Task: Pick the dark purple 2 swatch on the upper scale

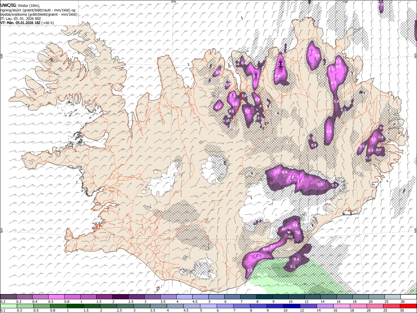Action: tap(120, 297)
